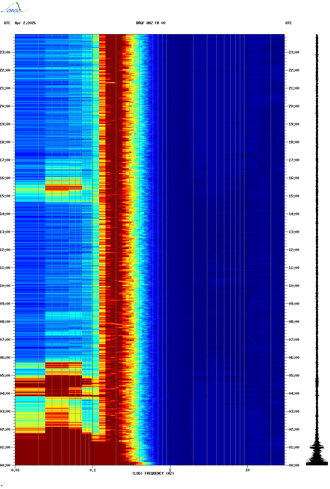Viewport: 330px width, 489px height.
Task: Click the station title BRGF HHZ FR 00
Action: point(150,23)
